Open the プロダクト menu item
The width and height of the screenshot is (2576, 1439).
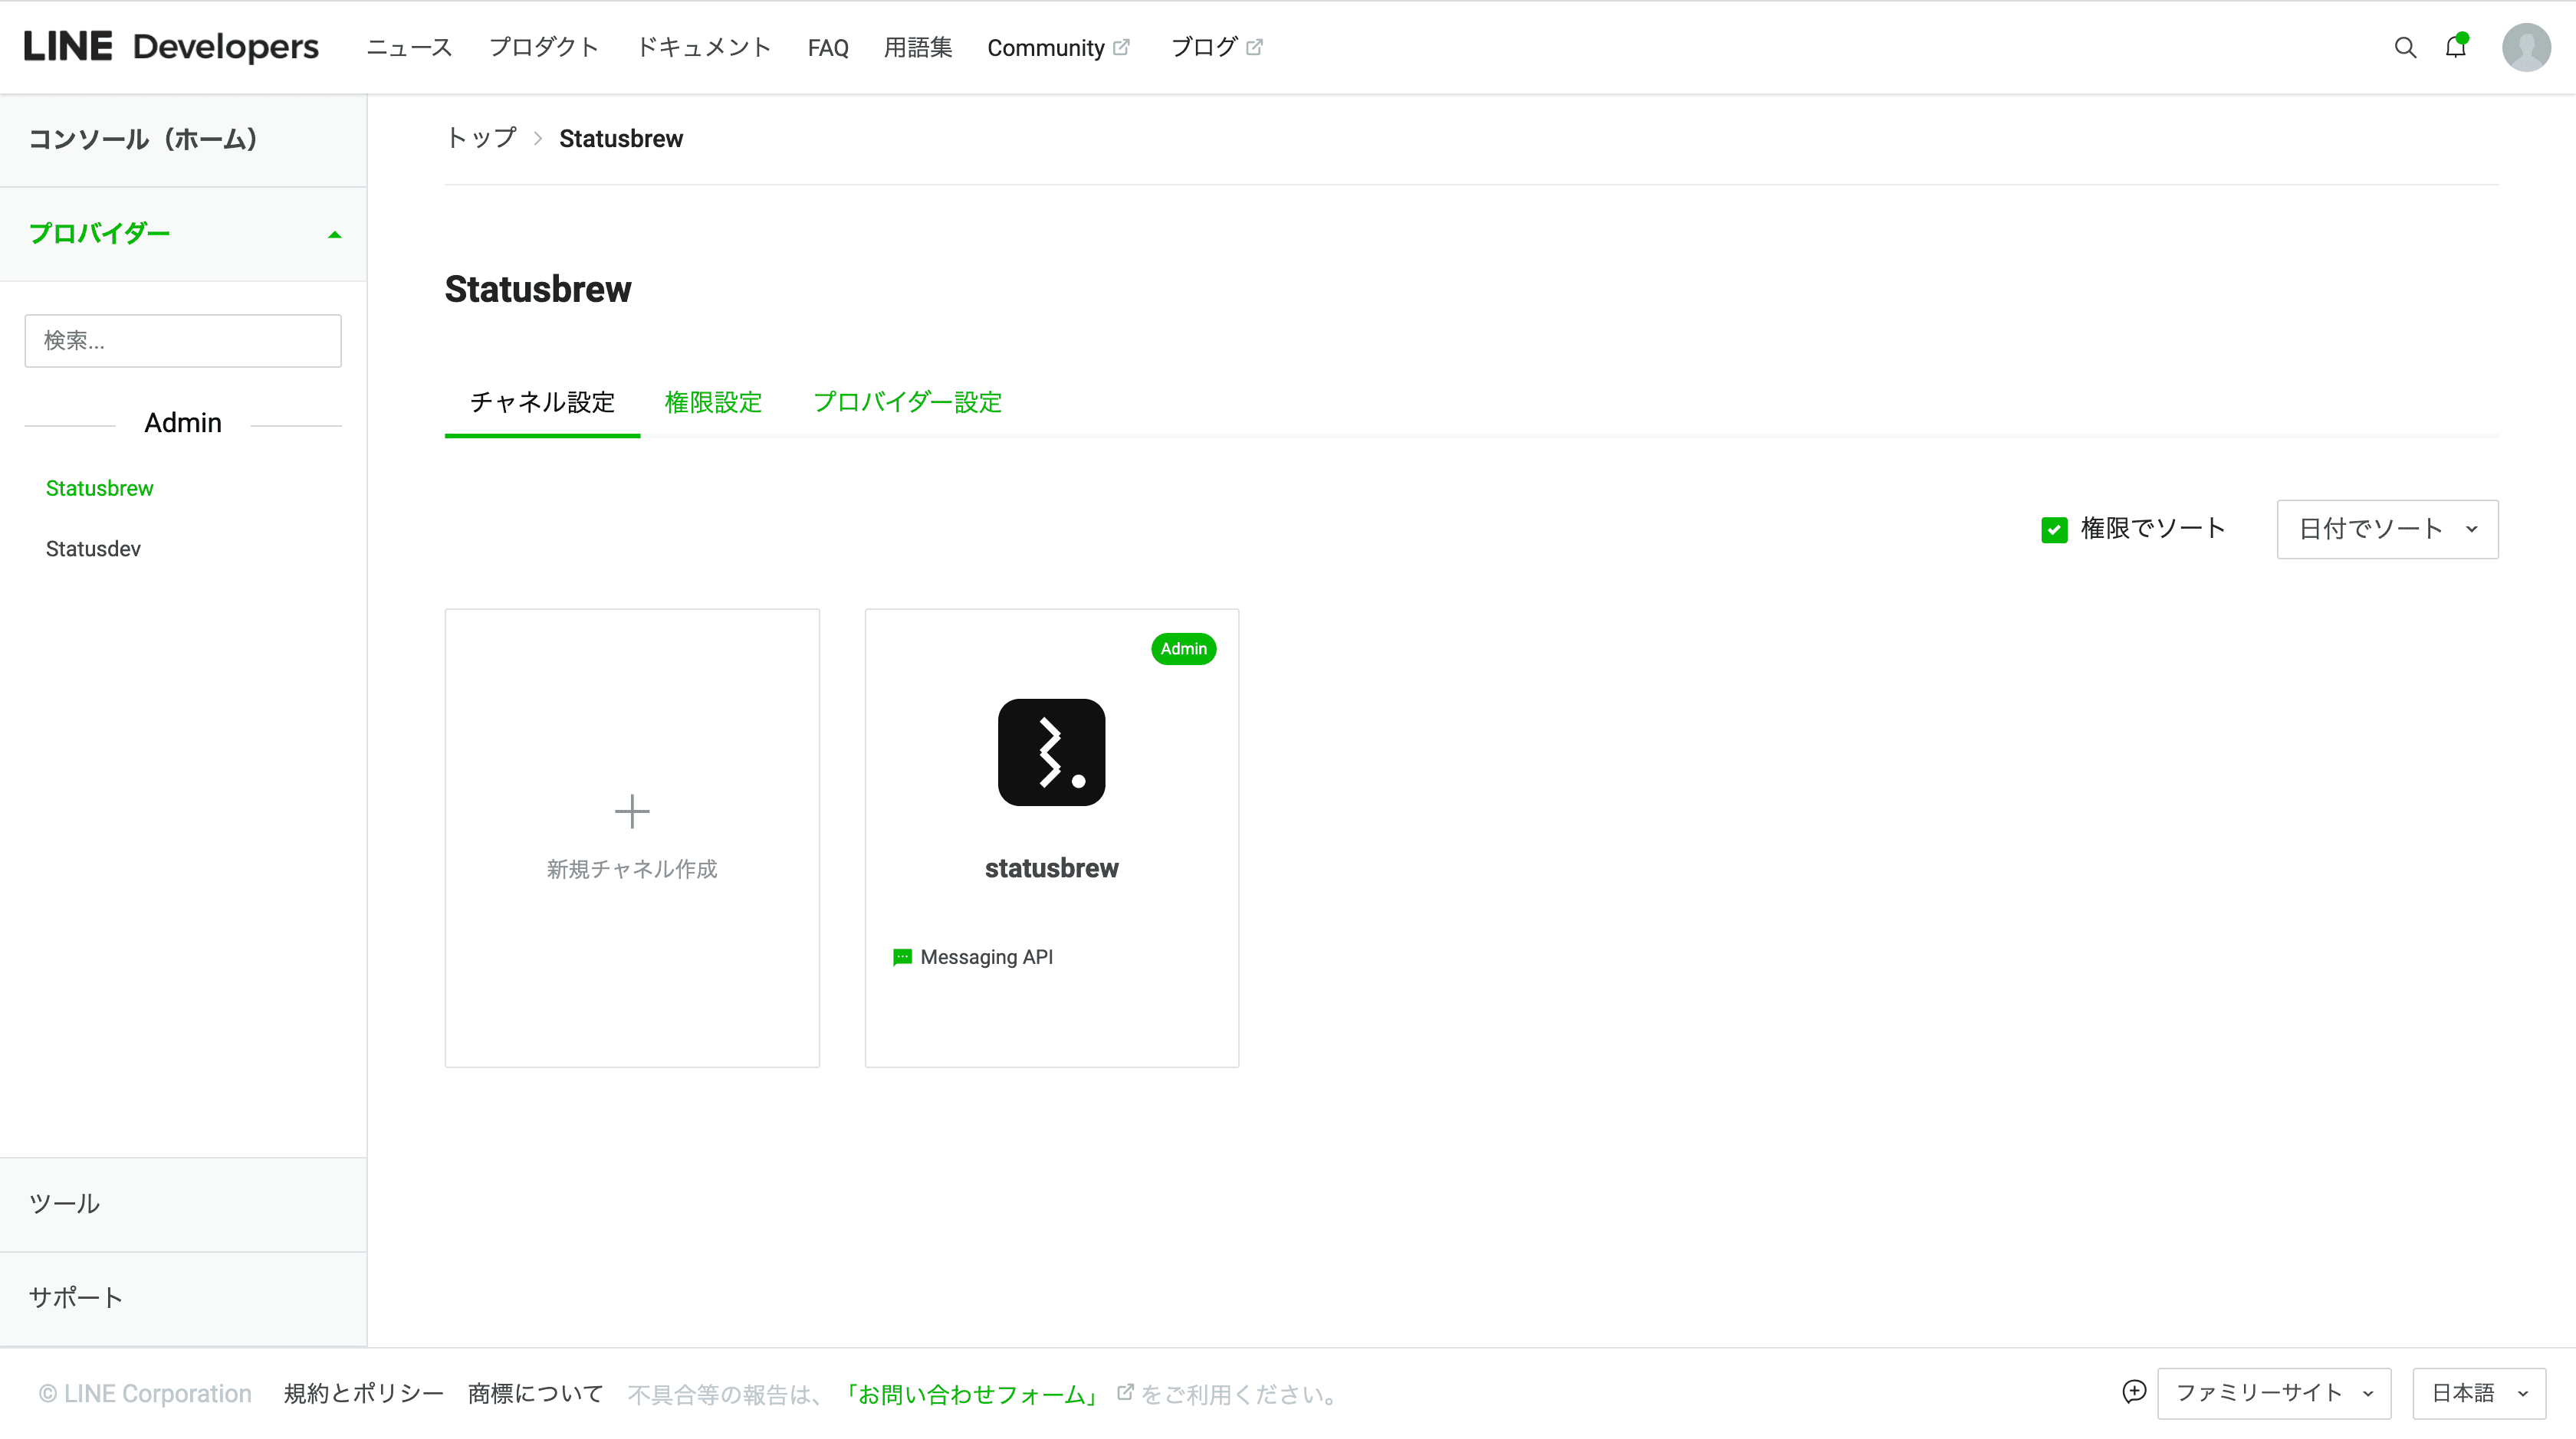coord(543,47)
